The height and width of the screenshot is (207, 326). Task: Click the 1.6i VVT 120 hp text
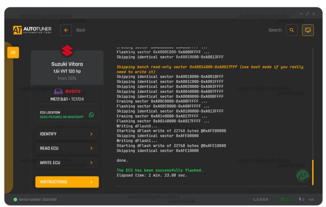[x=67, y=71]
